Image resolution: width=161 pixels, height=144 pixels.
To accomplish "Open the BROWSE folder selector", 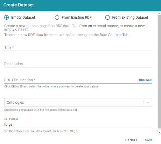I will point(146,80).
